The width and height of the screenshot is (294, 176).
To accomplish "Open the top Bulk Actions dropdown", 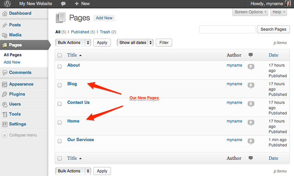I will [x=73, y=43].
